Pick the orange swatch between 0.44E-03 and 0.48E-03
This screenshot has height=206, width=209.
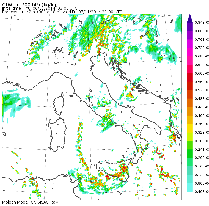tap(190, 103)
